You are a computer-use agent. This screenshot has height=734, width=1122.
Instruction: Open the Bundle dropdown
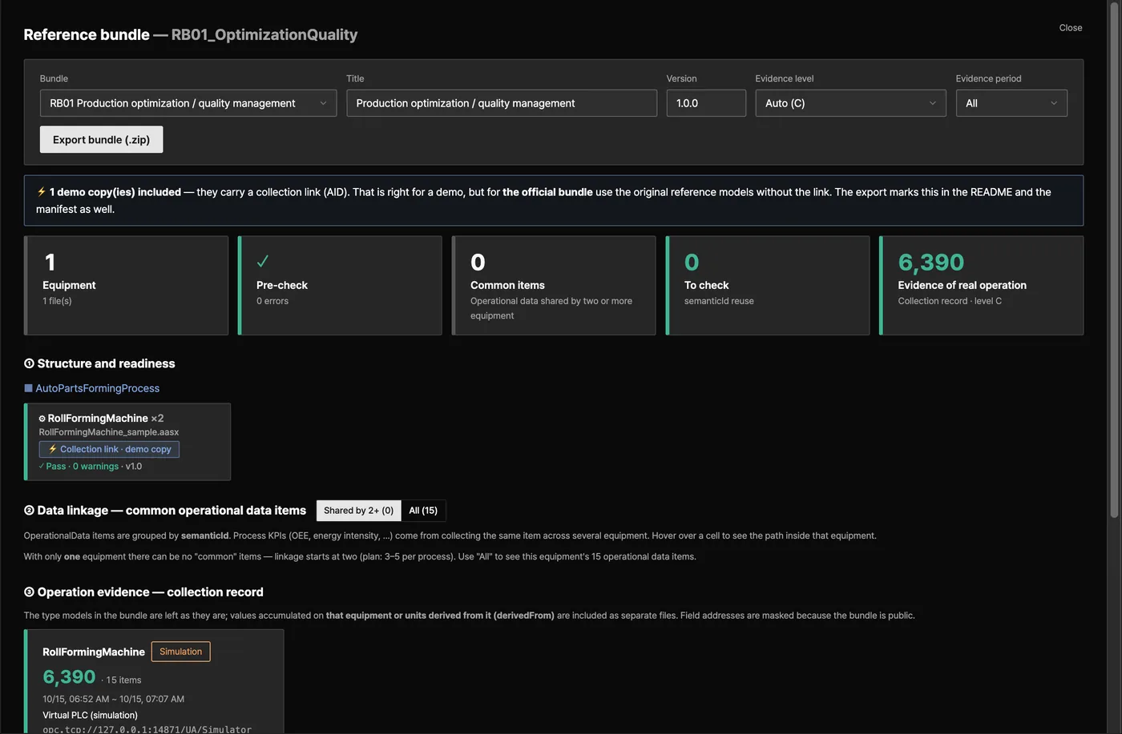click(x=188, y=103)
